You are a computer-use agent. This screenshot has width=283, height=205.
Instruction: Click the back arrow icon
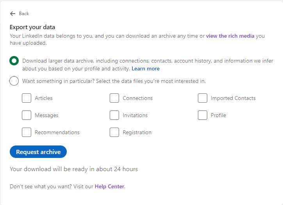coord(12,14)
